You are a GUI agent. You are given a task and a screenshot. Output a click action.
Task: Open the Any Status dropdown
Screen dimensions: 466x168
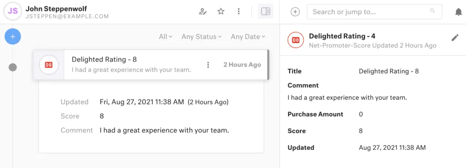202,37
